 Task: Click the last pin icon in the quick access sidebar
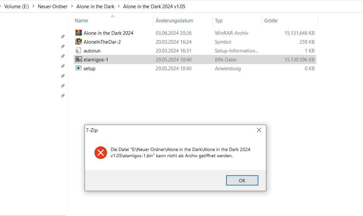(x=63, y=96)
